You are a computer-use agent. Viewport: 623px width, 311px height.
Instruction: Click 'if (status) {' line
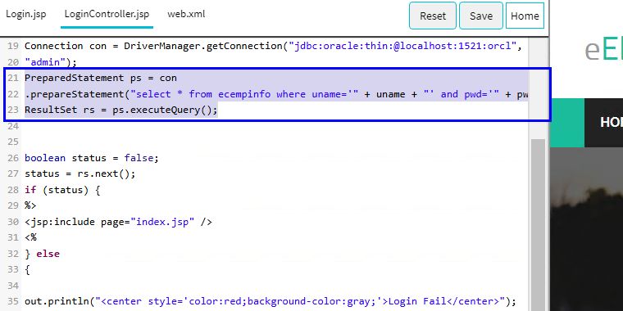coord(62,190)
